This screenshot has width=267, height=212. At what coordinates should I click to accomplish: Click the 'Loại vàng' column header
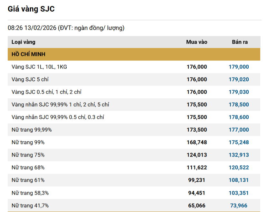[x=24, y=42]
